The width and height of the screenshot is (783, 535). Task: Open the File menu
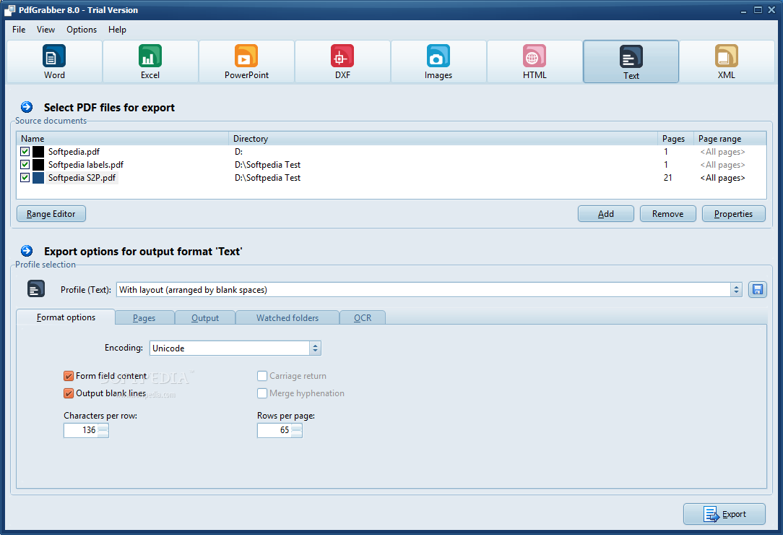pyautogui.click(x=19, y=30)
